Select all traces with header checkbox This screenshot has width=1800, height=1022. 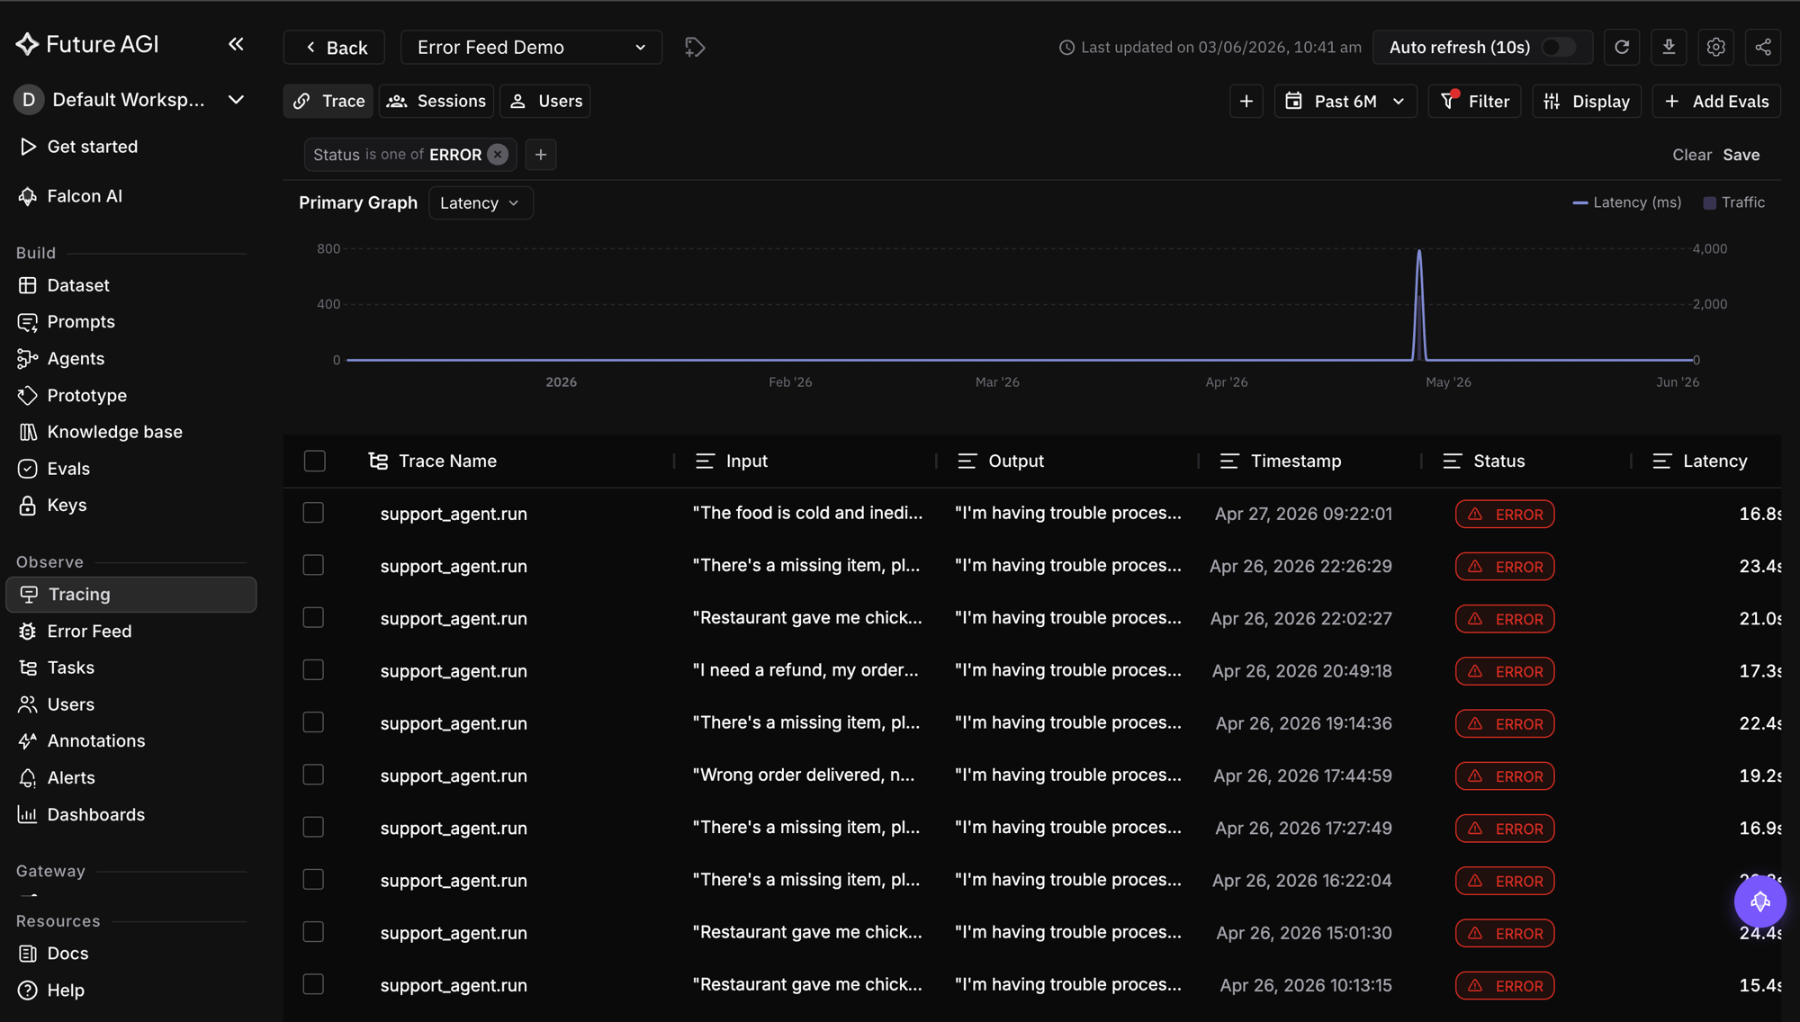point(314,462)
